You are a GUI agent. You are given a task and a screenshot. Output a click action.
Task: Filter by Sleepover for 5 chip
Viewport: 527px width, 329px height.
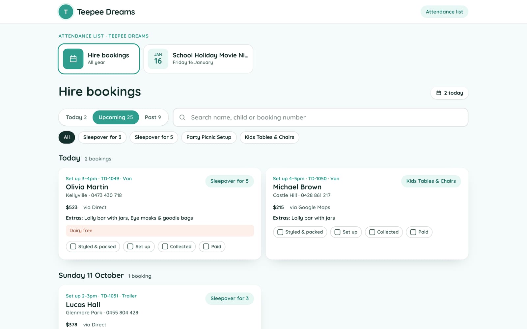coord(154,137)
